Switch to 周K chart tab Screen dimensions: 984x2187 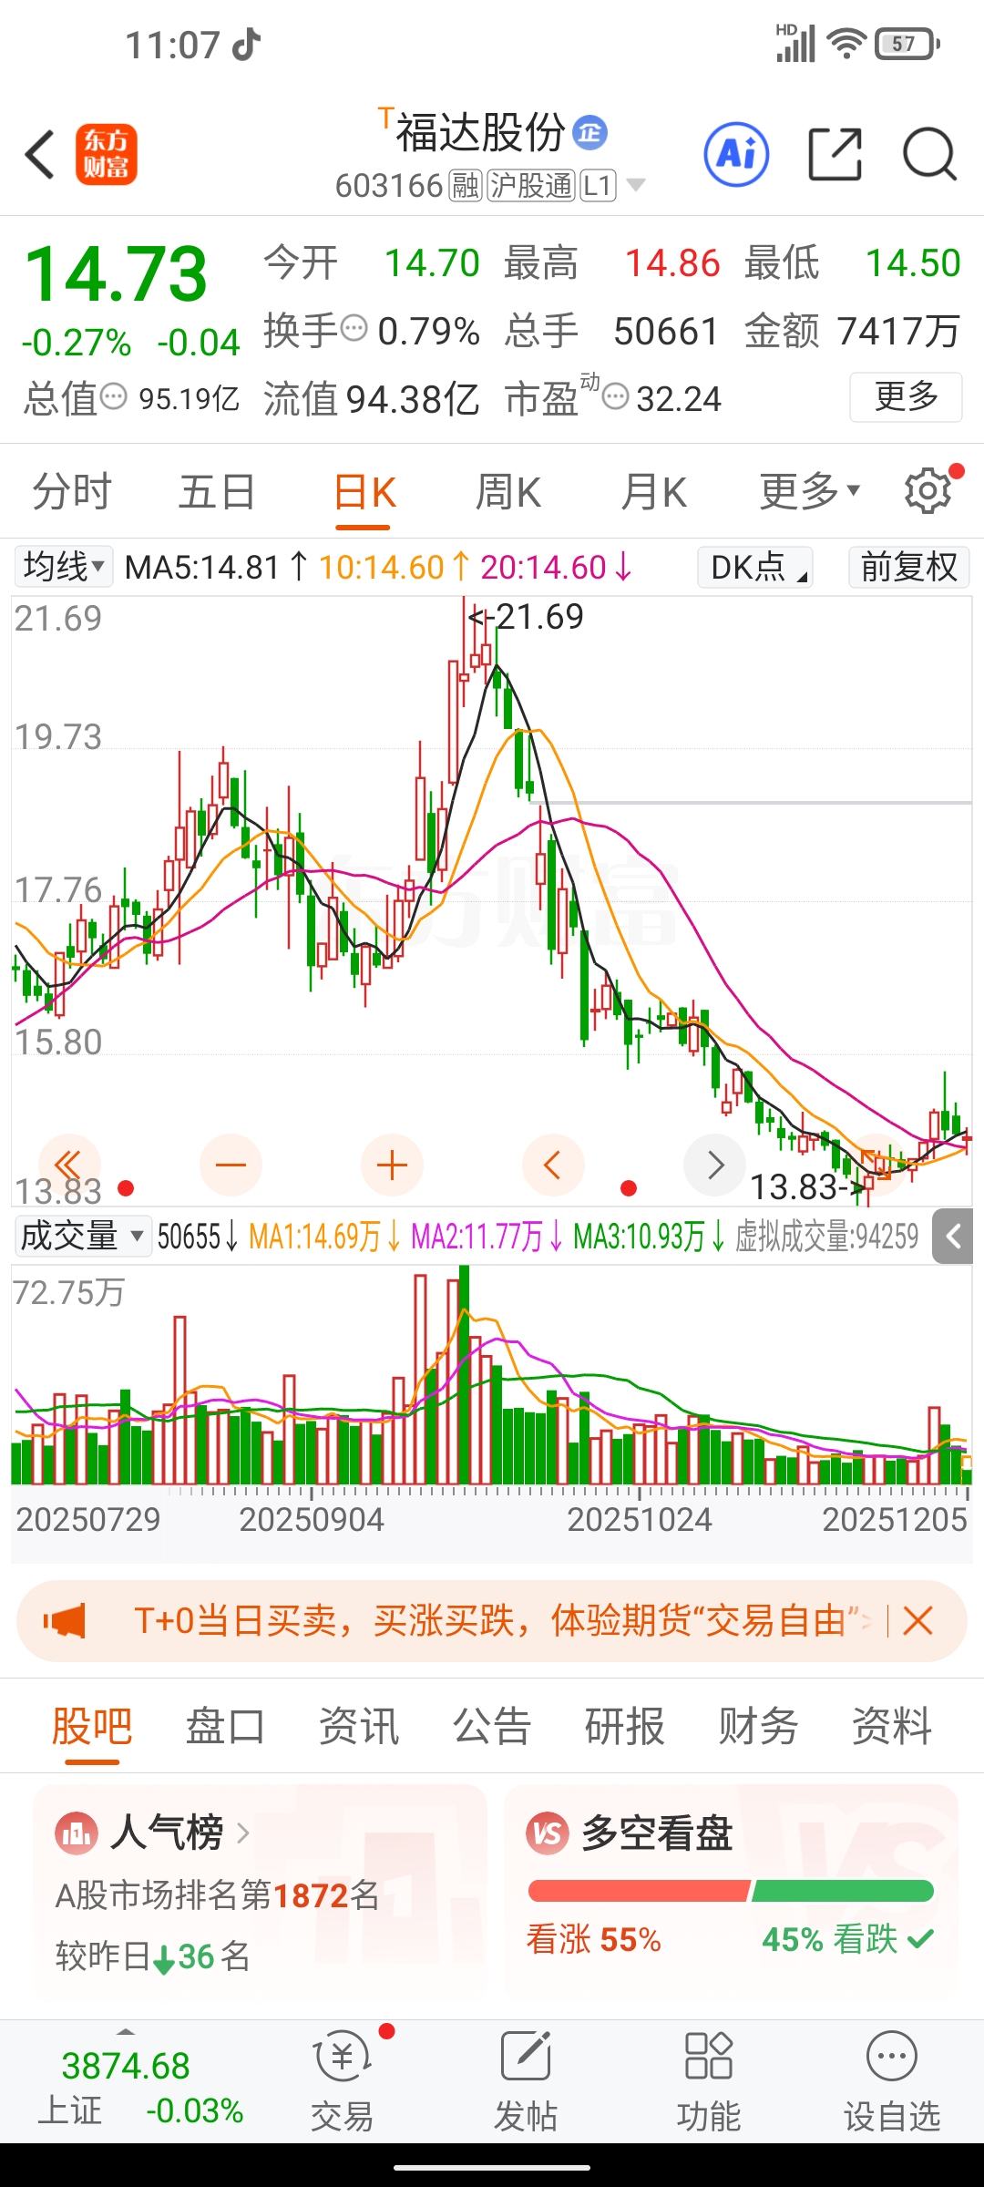point(508,491)
